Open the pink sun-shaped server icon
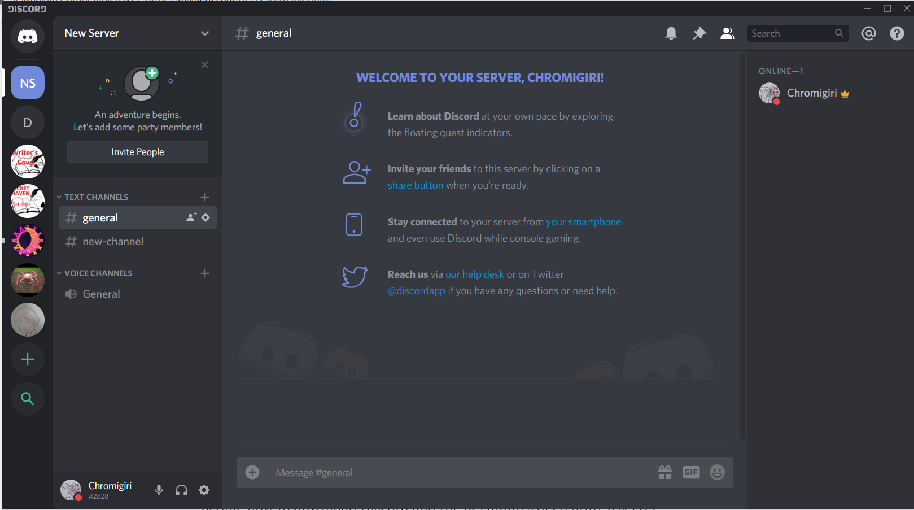914x510 pixels. [28, 241]
